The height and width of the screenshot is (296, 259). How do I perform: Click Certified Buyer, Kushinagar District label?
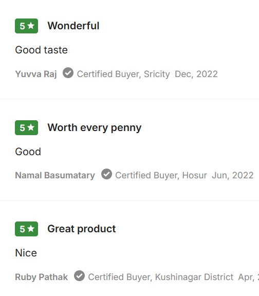pos(161,277)
